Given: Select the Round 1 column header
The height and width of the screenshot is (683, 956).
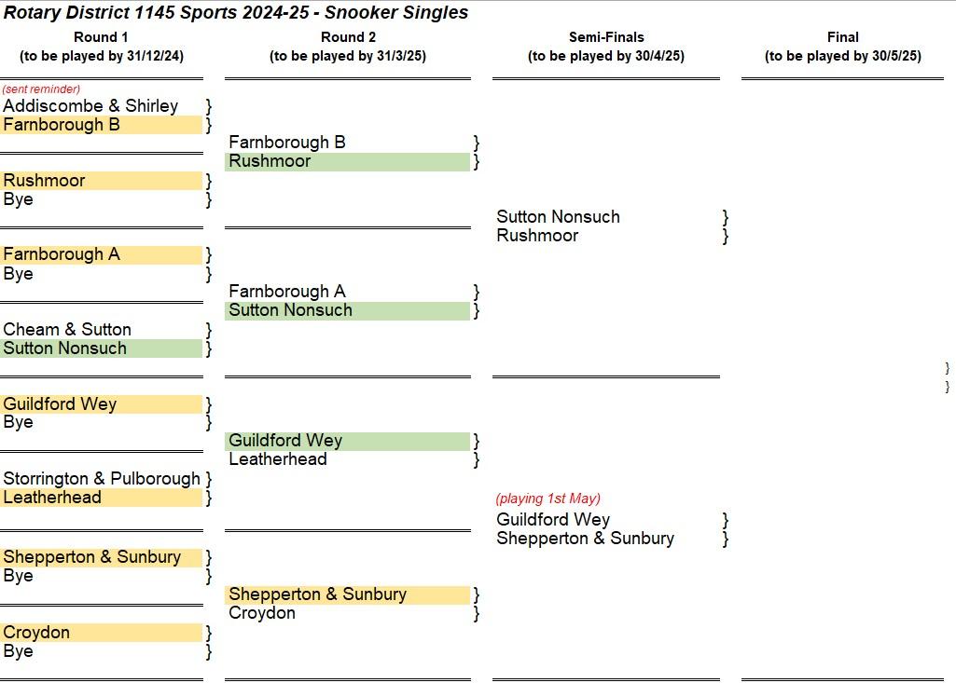Looking at the screenshot, I should pos(102,47).
